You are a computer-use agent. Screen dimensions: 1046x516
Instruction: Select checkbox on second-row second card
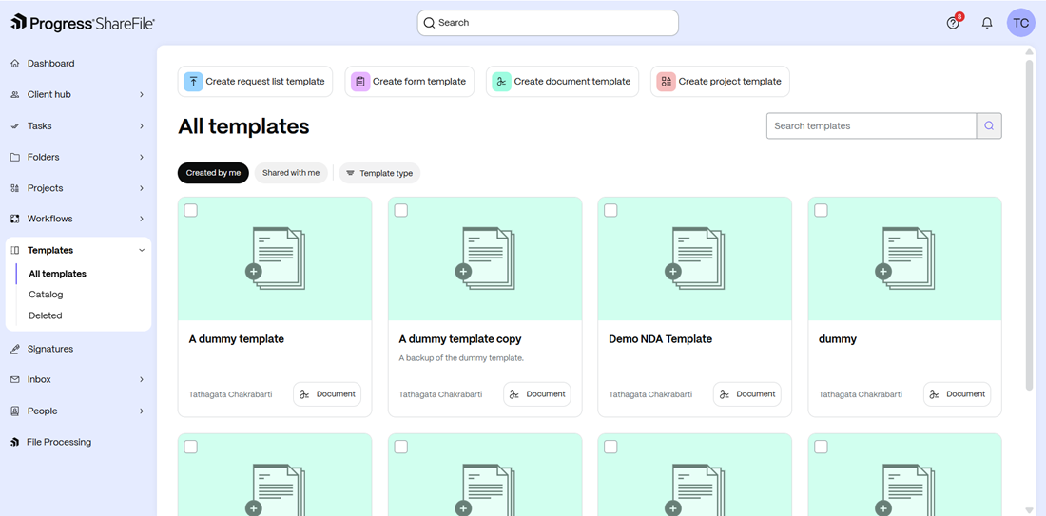(401, 447)
